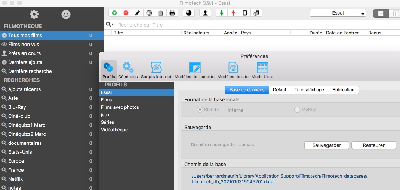
Task: Switch to the Tri et affichage tab
Action: coord(309,90)
